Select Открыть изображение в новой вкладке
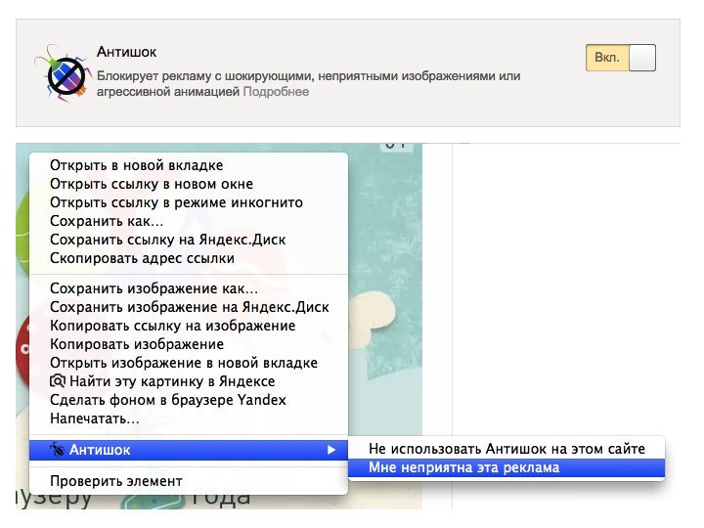 [x=189, y=363]
